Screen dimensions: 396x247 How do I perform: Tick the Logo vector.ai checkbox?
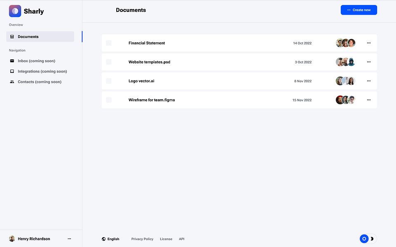(108, 81)
